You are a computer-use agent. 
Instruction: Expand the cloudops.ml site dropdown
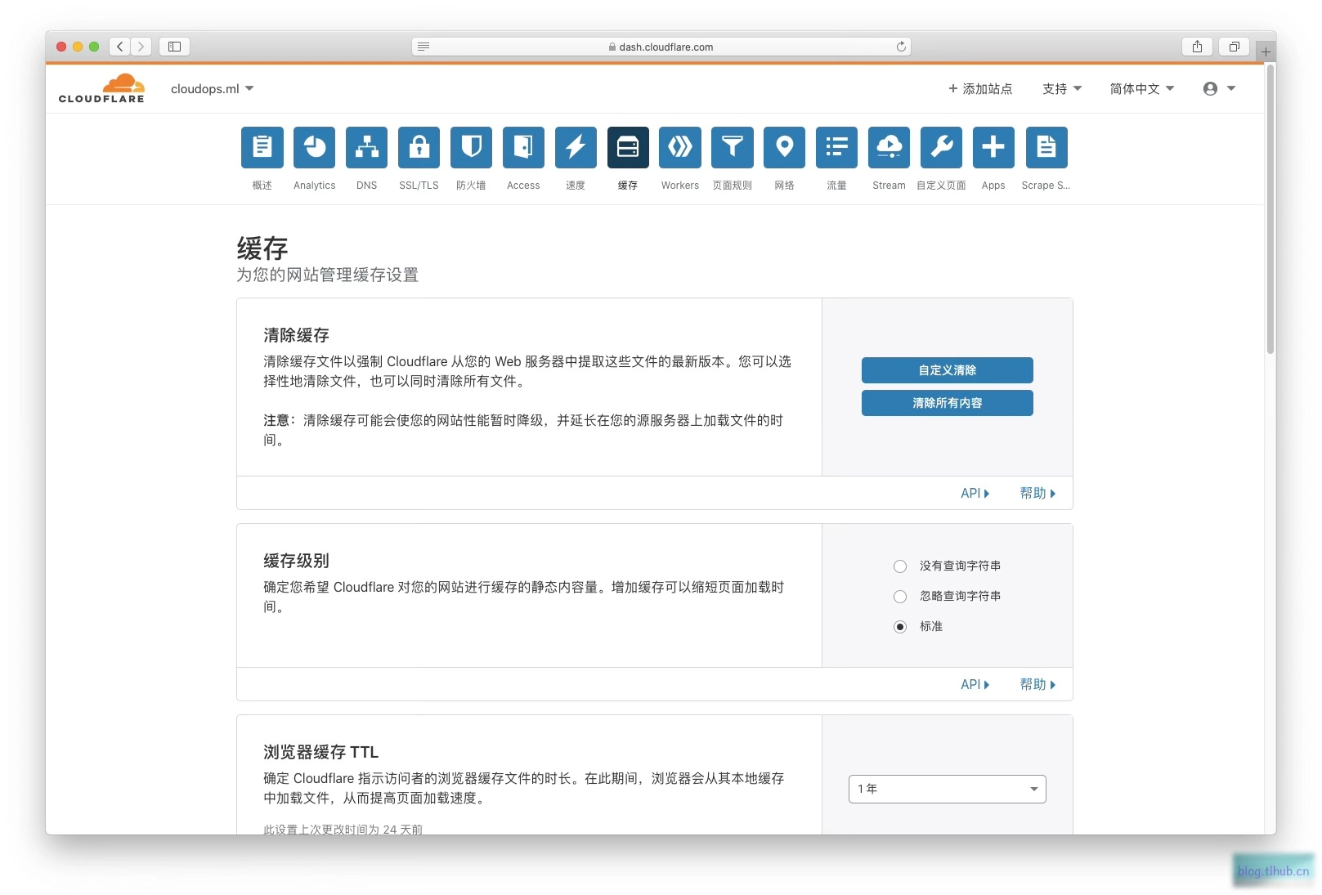[213, 88]
